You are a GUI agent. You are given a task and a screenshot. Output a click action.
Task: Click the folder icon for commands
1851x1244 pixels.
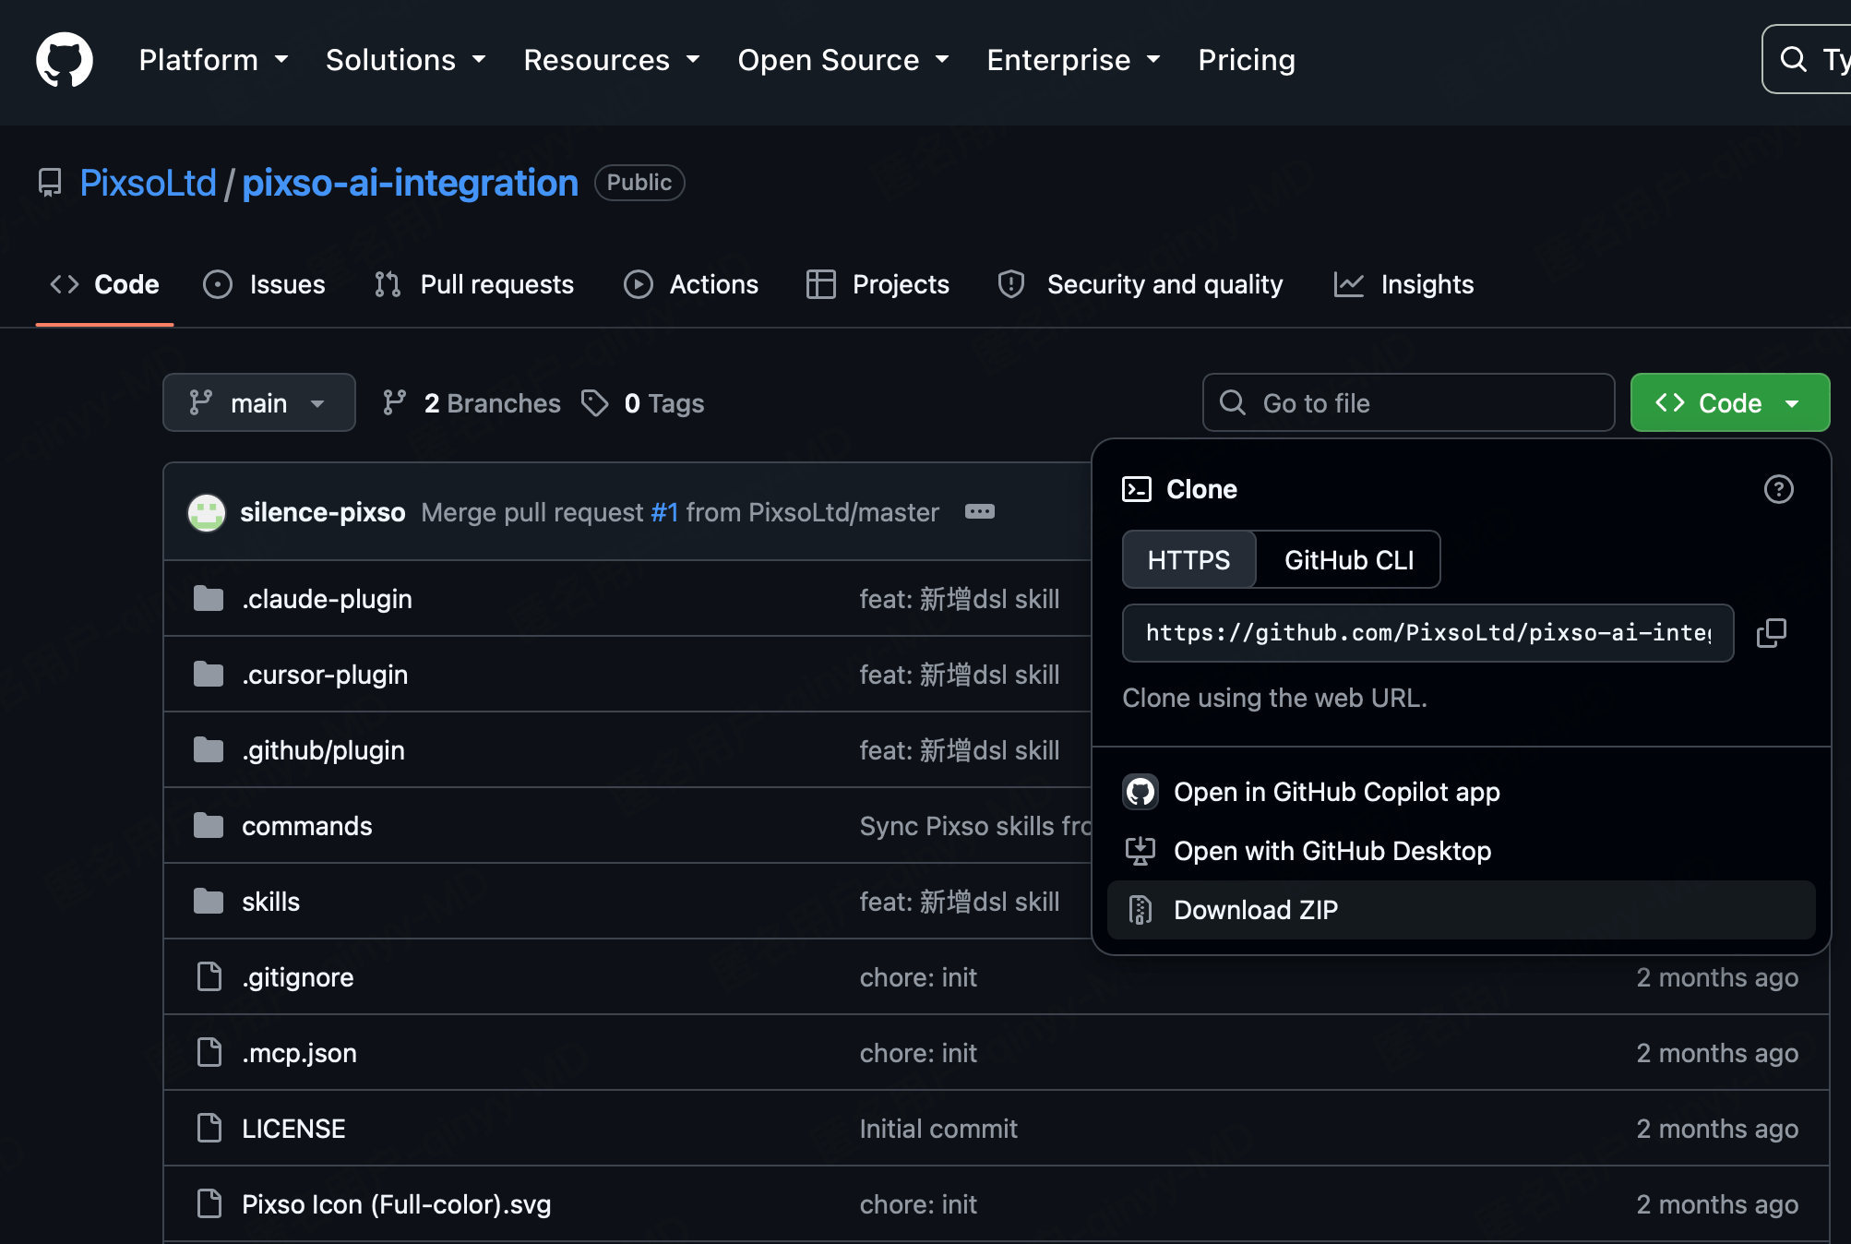[209, 826]
